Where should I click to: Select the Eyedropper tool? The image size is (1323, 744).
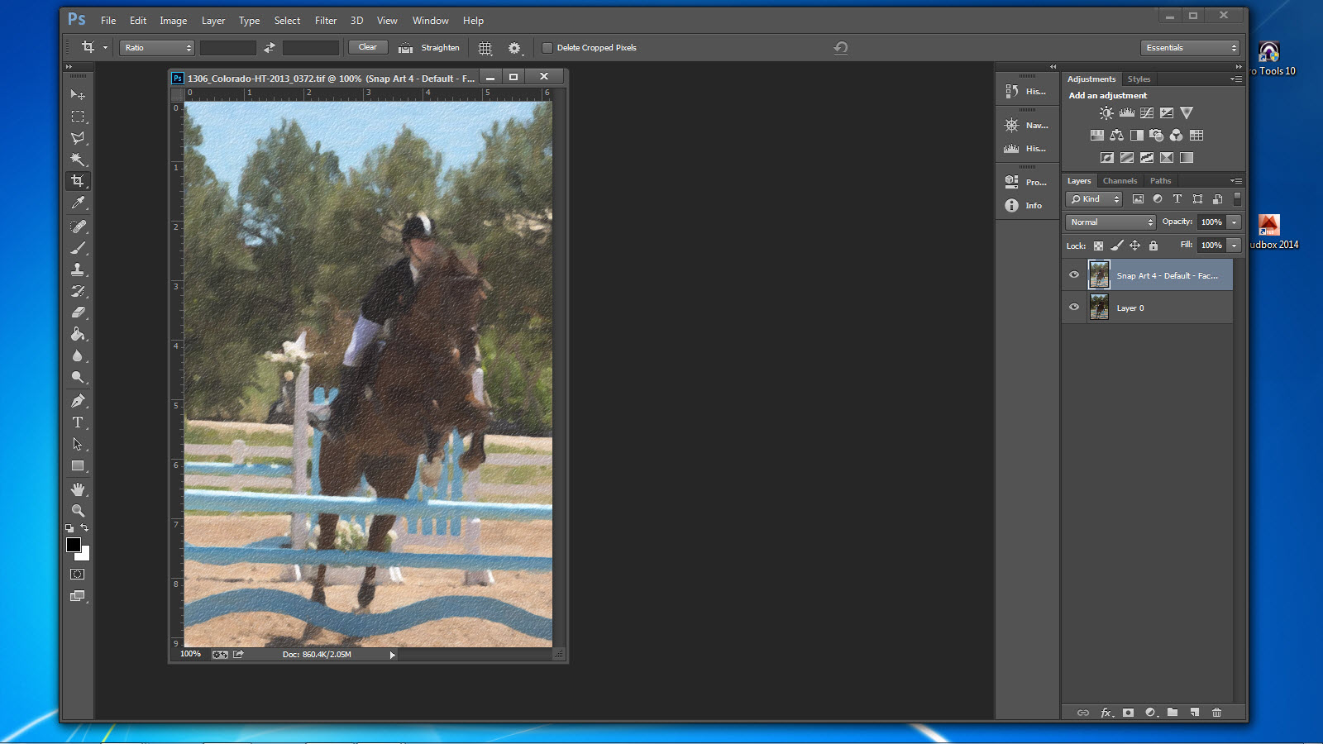pos(78,203)
